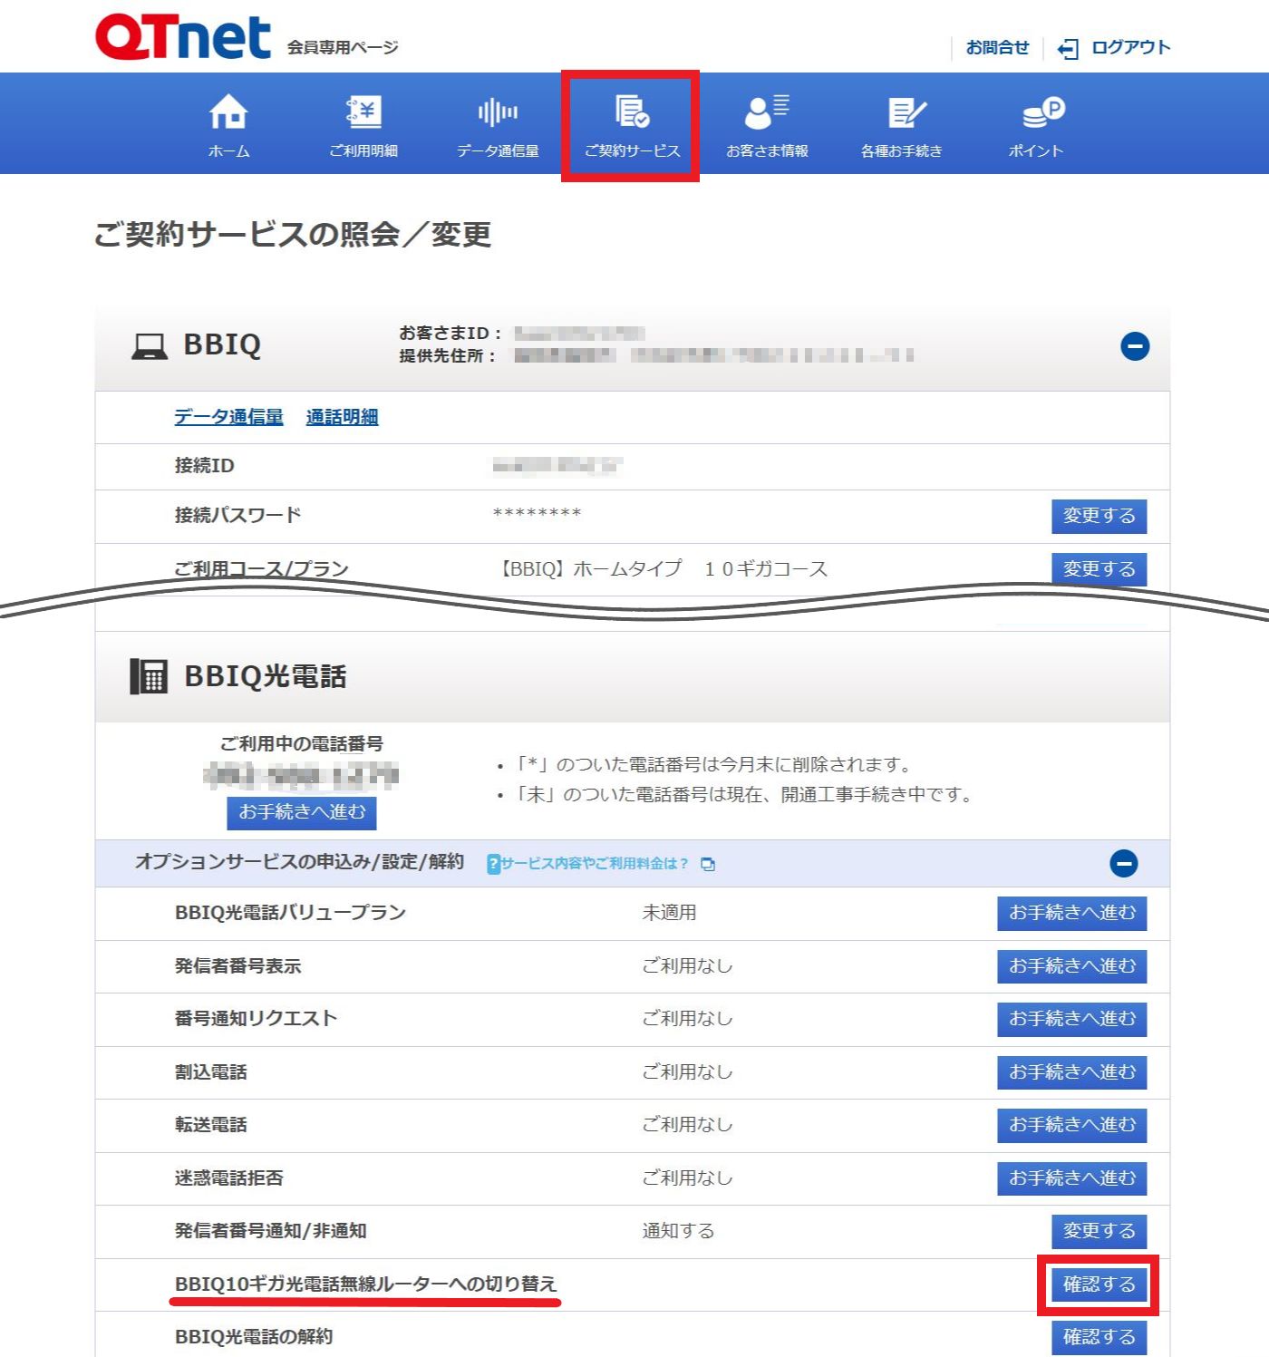Select ご契約サービス in the navigation bar
The width and height of the screenshot is (1269, 1357).
[632, 126]
